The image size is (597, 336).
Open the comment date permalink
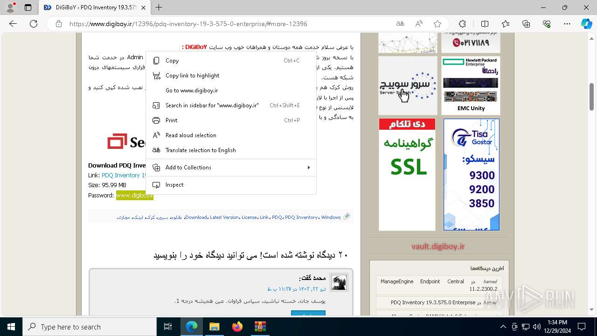pyautogui.click(x=297, y=289)
